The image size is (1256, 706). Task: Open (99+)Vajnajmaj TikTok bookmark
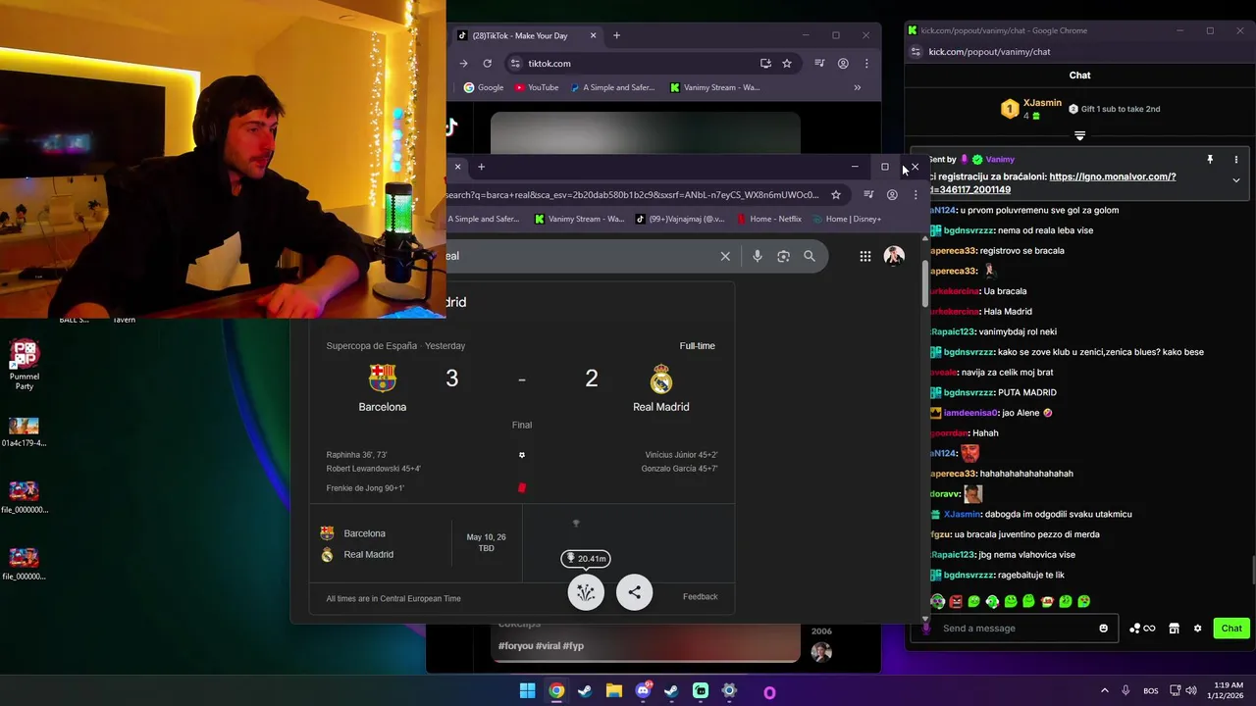680,219
